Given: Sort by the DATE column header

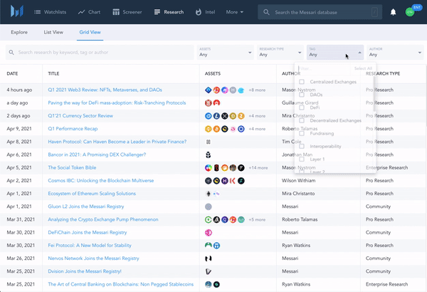Looking at the screenshot, I should [x=12, y=73].
